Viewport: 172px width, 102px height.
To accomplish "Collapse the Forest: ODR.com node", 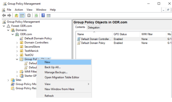I will pyautogui.click(x=4, y=26).
